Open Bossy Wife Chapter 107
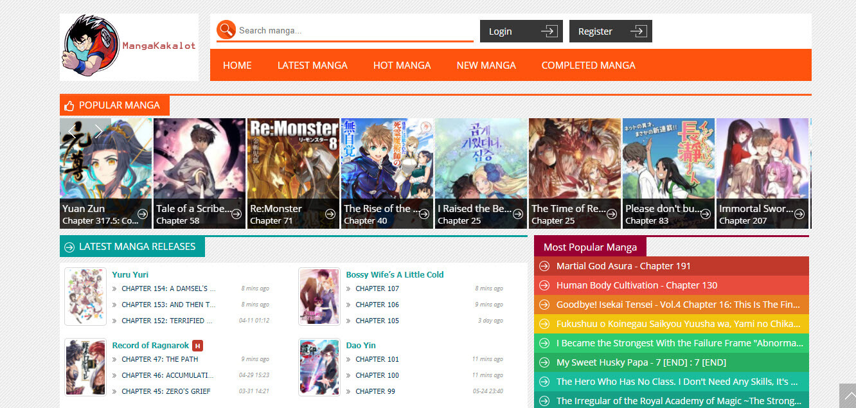The height and width of the screenshot is (408, 856). click(377, 288)
